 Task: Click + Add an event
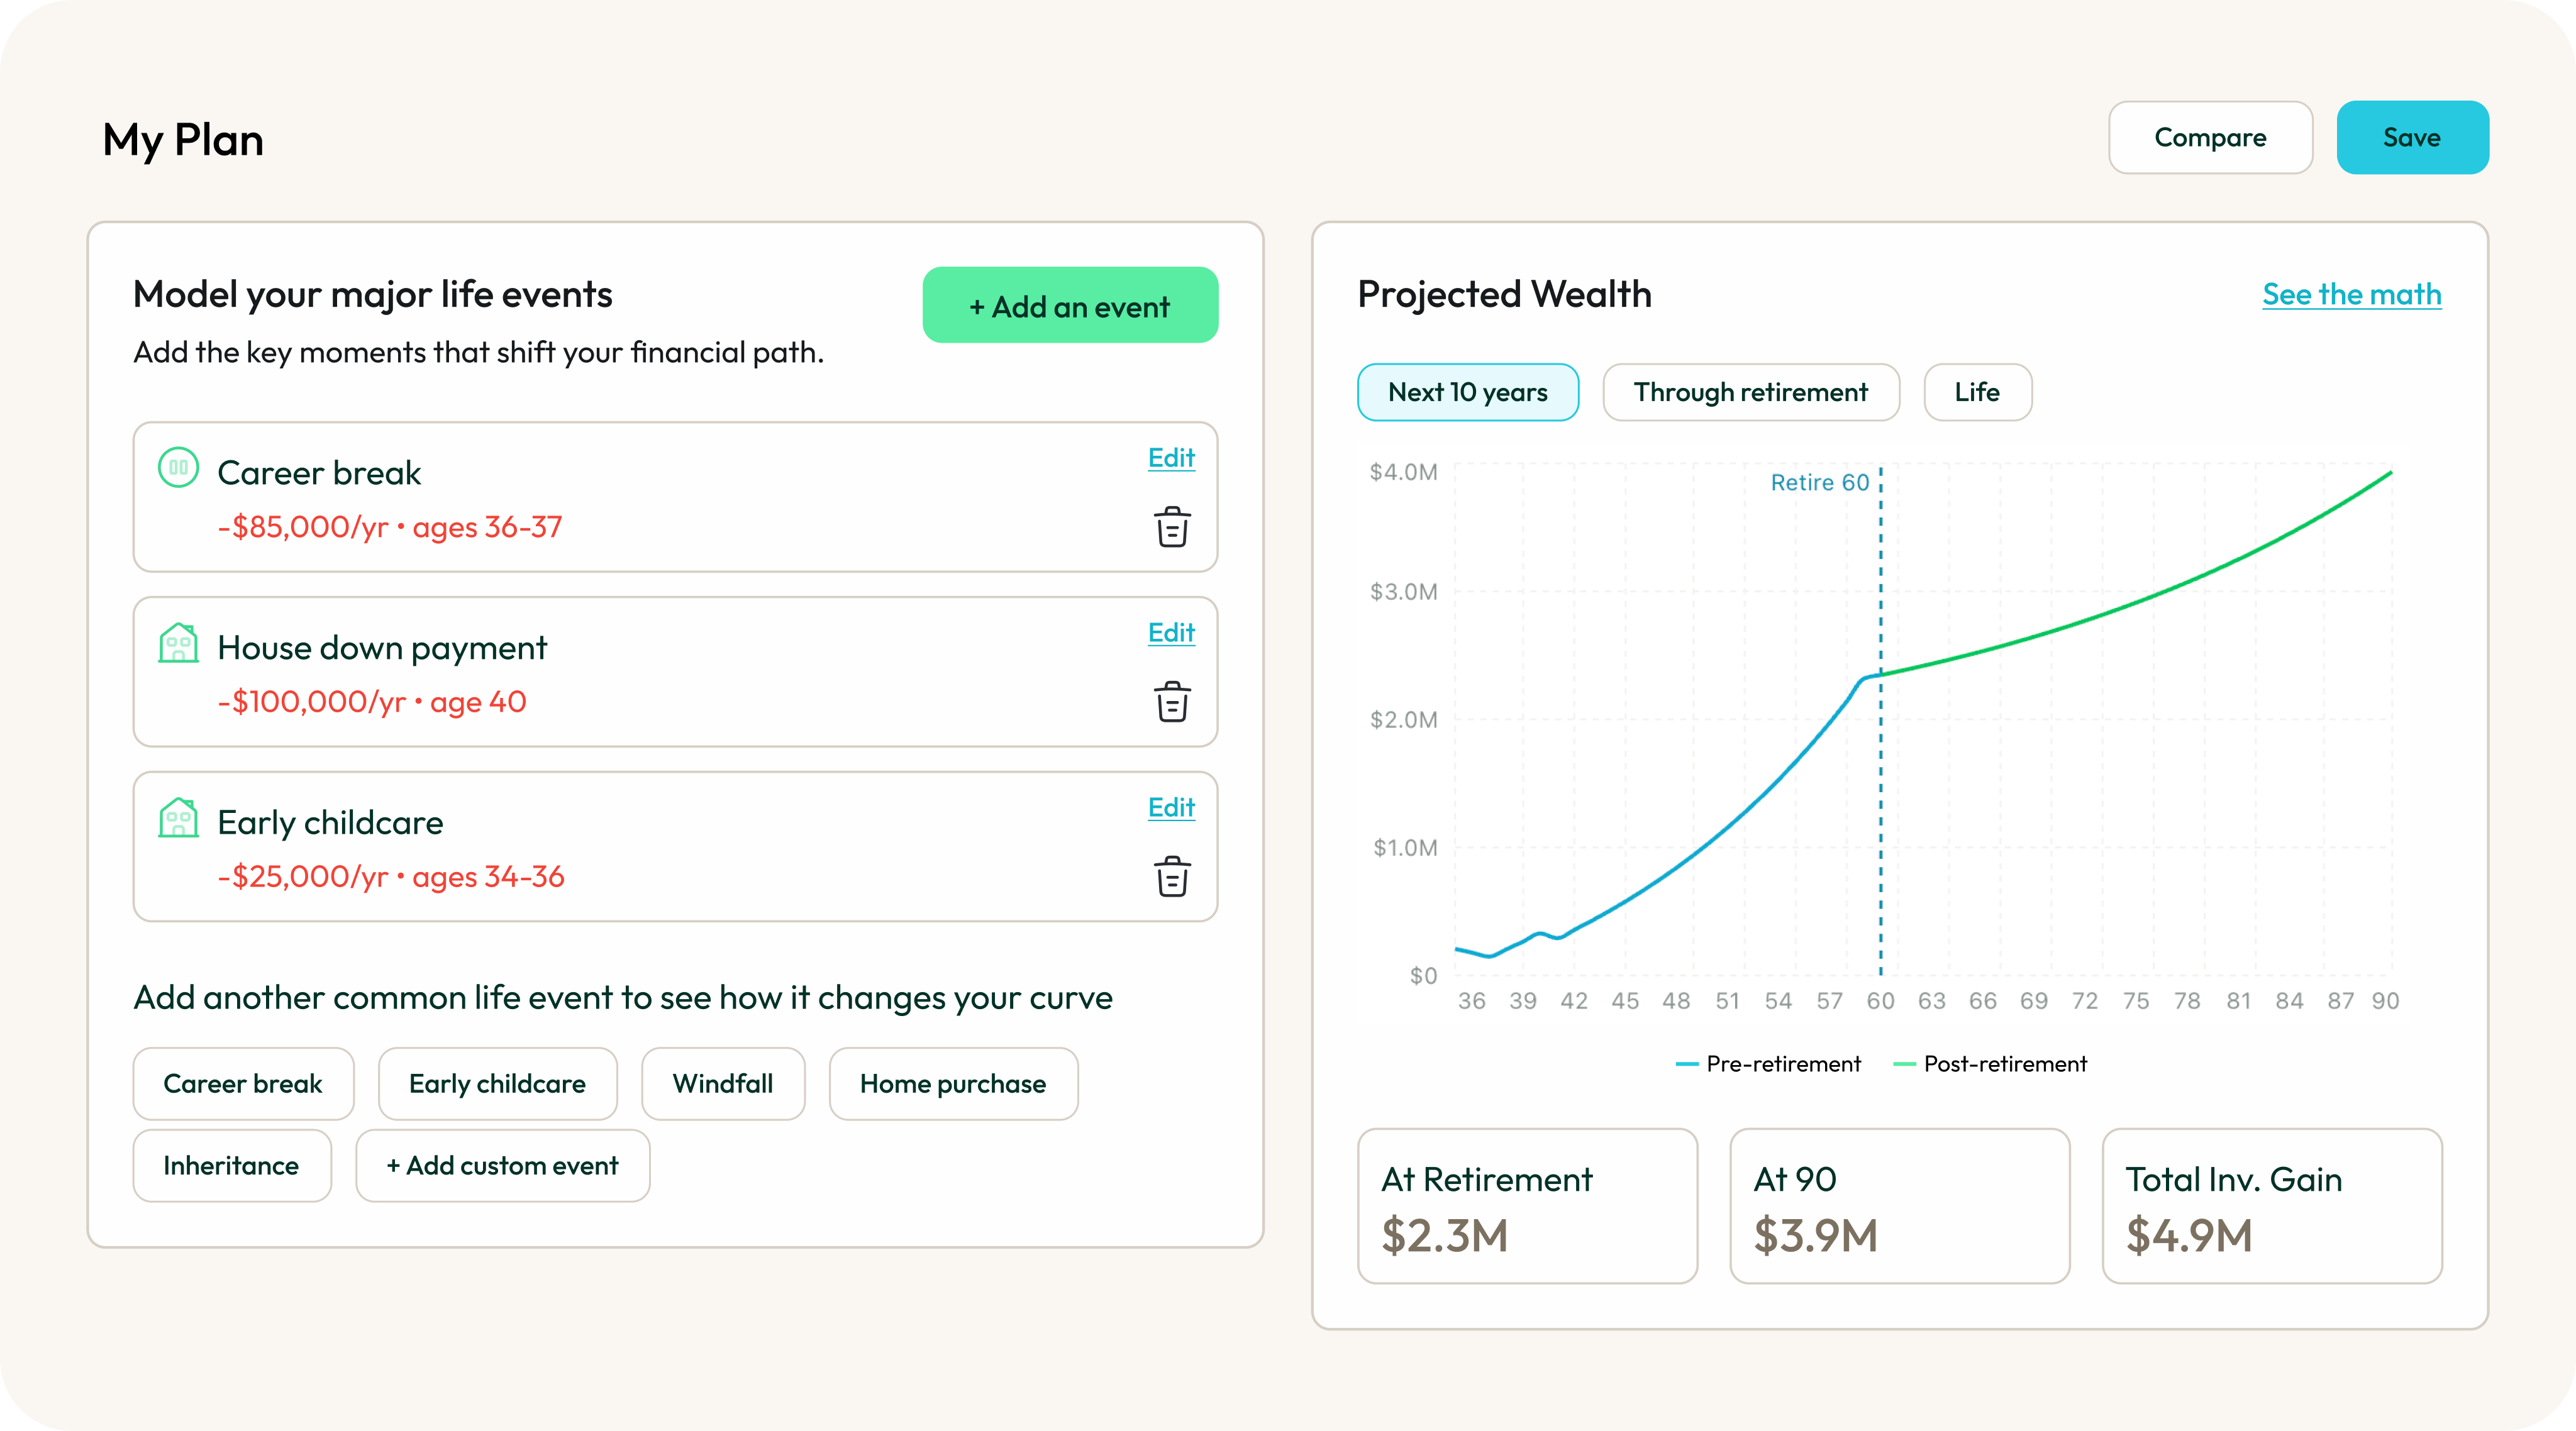tap(1070, 305)
